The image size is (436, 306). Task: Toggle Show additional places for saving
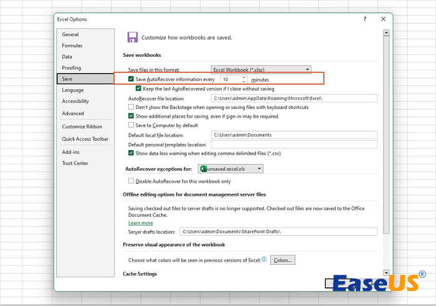click(131, 116)
